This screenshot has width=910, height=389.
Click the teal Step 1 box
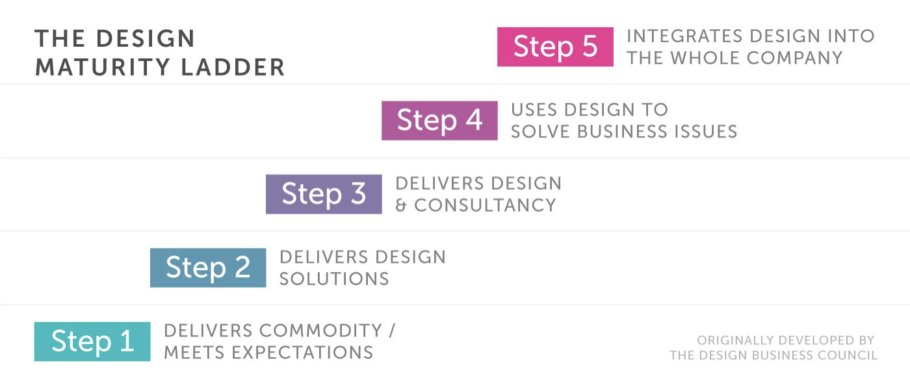92,342
